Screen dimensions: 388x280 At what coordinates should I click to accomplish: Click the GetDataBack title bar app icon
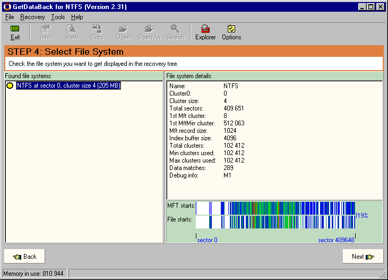tap(7, 7)
